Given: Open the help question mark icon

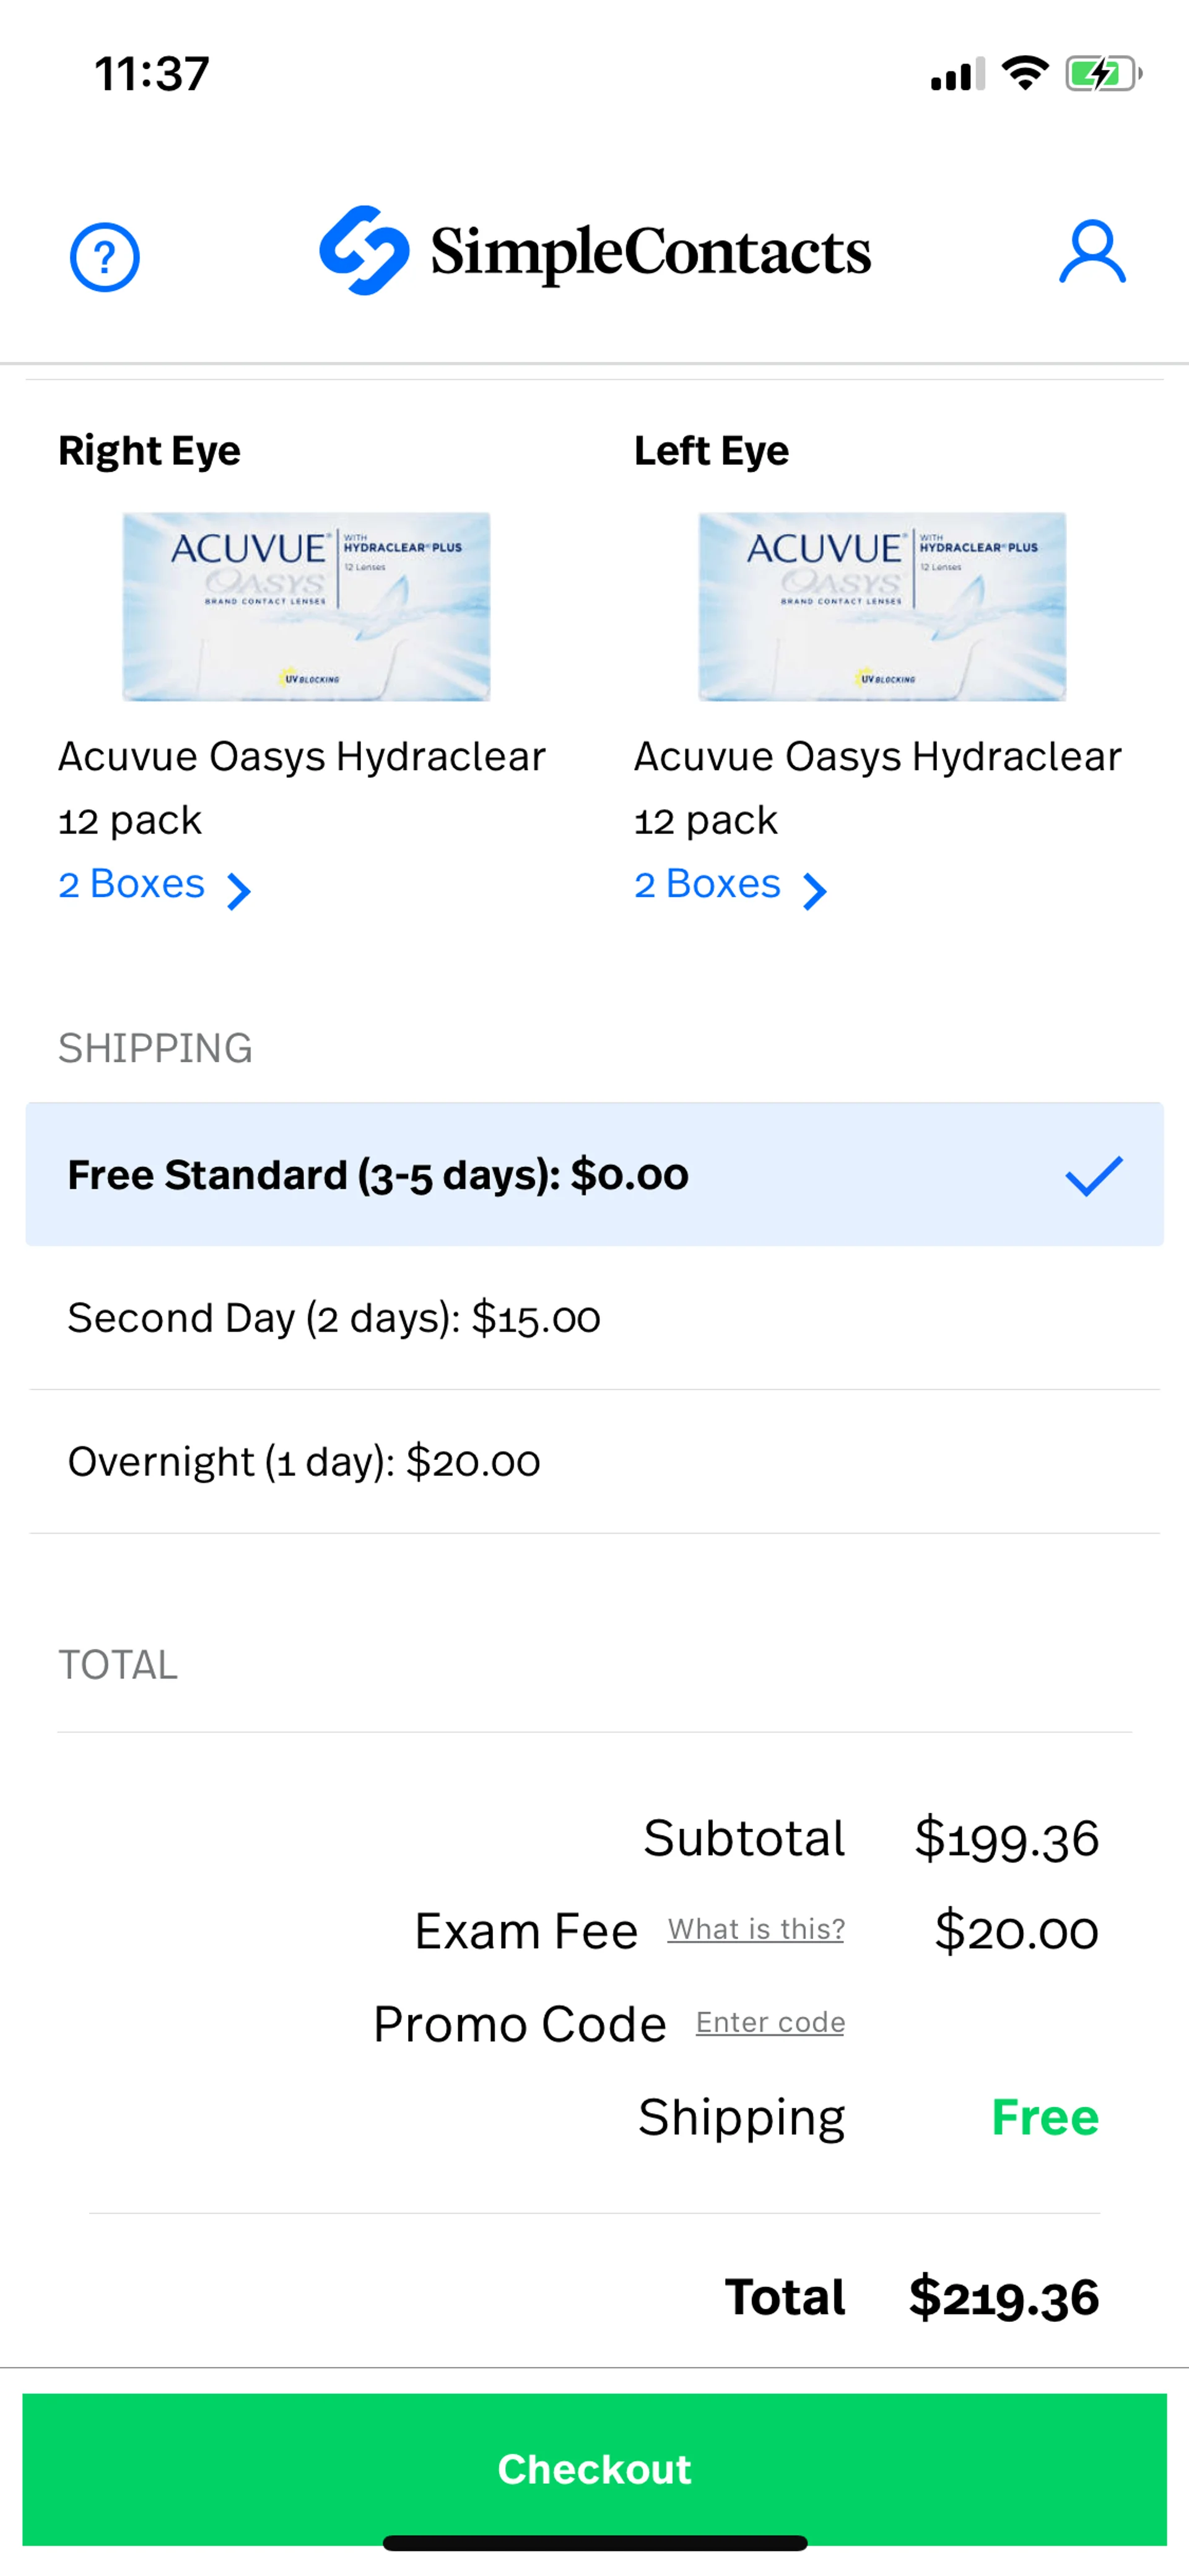Looking at the screenshot, I should (x=105, y=257).
